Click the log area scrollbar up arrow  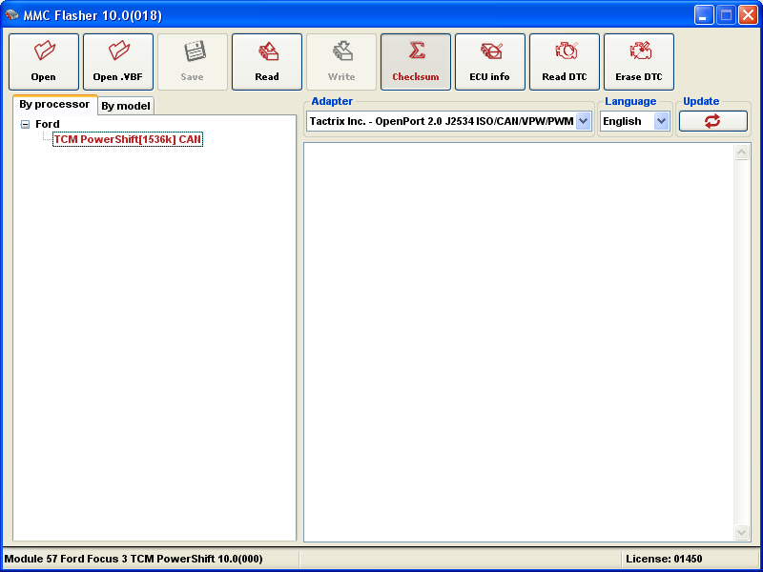point(742,153)
